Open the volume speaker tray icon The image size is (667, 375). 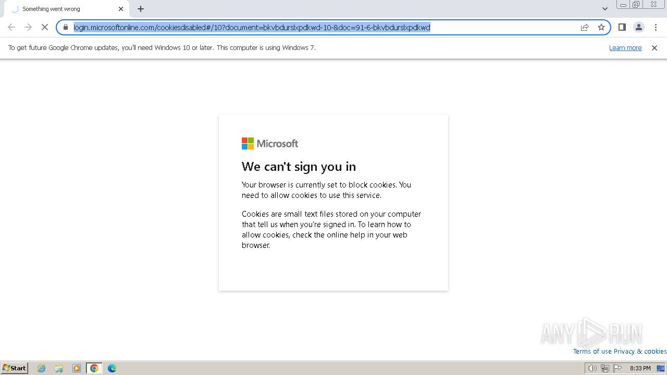click(592, 368)
